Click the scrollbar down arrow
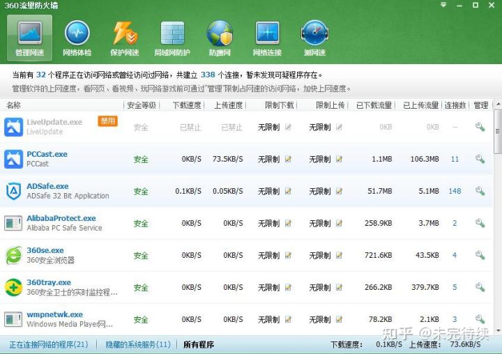Viewport: 502px width, 354px height. [498, 330]
